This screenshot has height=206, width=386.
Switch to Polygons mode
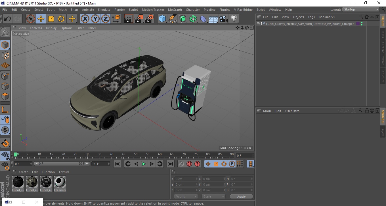point(5,96)
